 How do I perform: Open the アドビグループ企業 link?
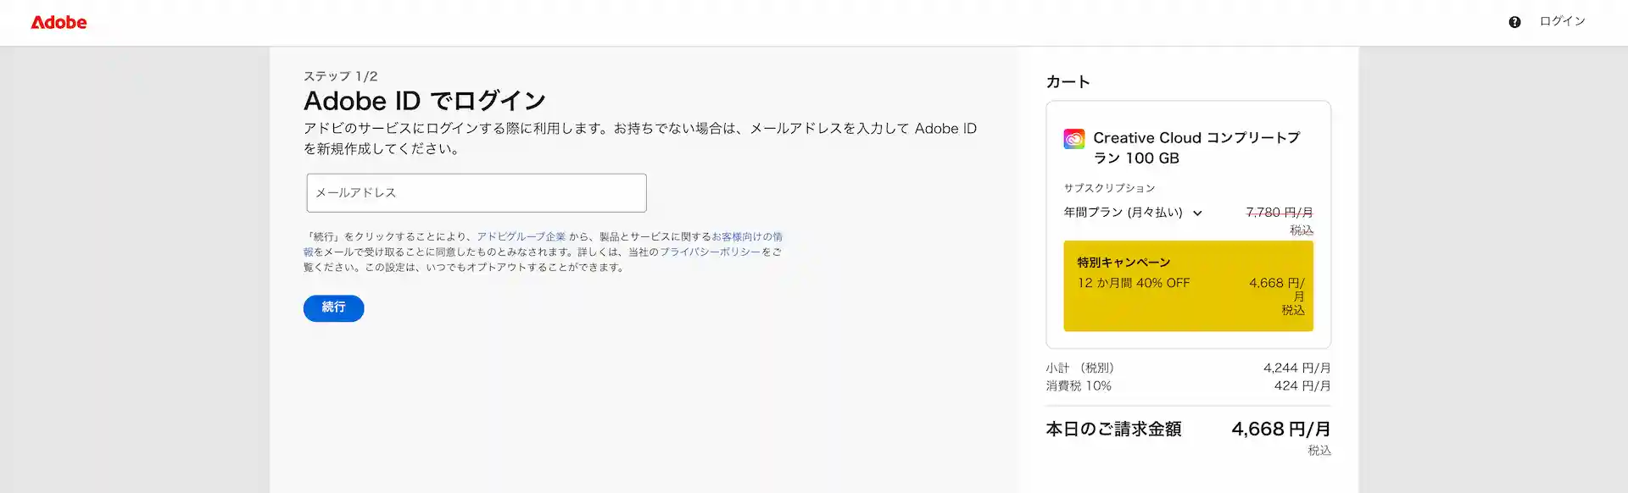521,236
